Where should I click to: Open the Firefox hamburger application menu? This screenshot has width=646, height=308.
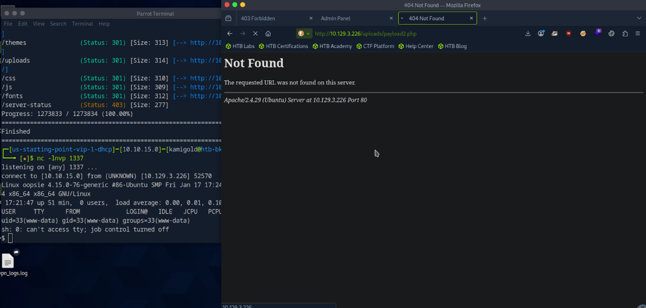(x=638, y=33)
